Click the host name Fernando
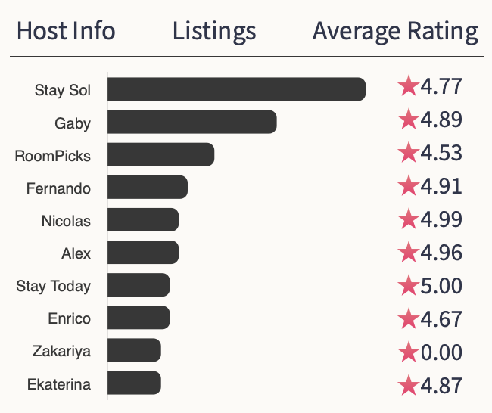This screenshot has height=413, width=492. [x=58, y=188]
